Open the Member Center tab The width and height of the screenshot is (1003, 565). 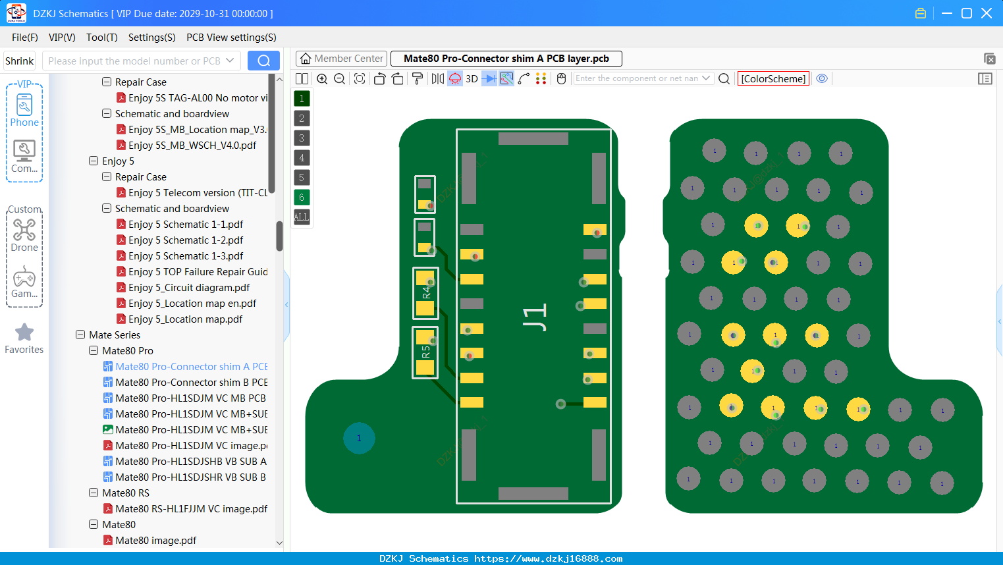[342, 59]
